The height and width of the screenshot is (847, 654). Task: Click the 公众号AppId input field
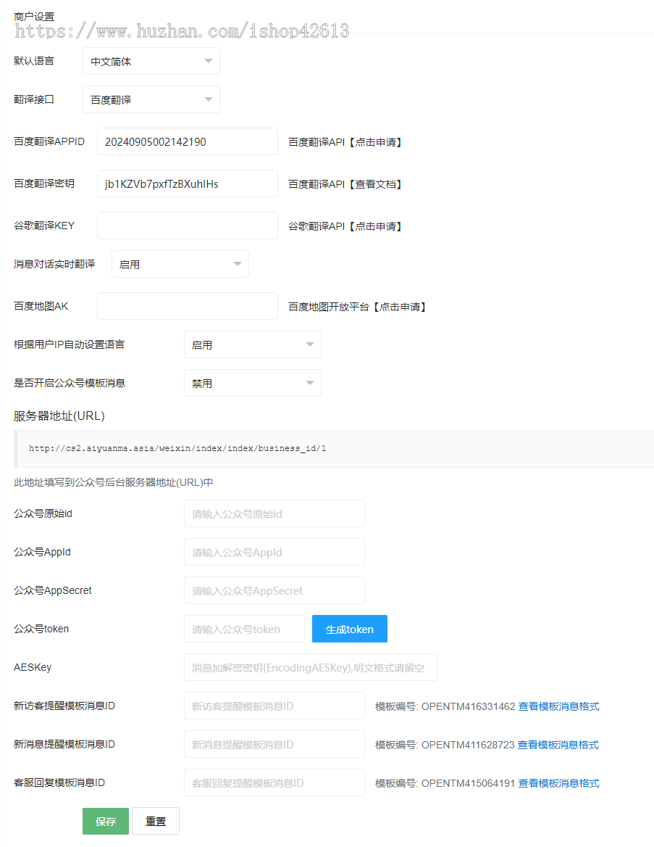[274, 552]
